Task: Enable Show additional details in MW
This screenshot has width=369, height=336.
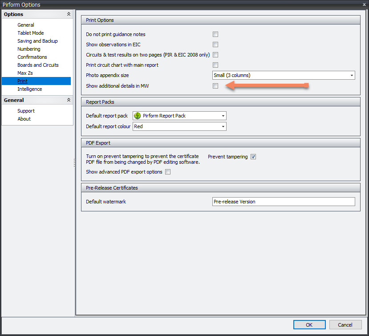Action: (215, 86)
